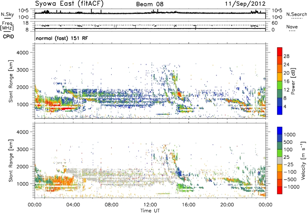Click the gray −25 to 25 Velocity colorbar segment
This screenshot has width=307, height=213.
click(280, 161)
